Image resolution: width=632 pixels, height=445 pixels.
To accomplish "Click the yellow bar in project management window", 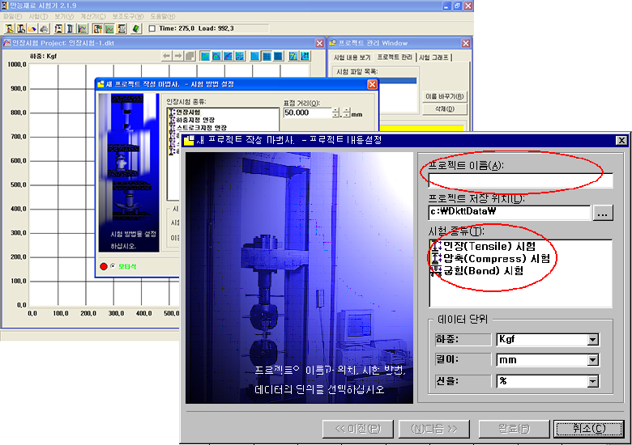I will pos(421,128).
